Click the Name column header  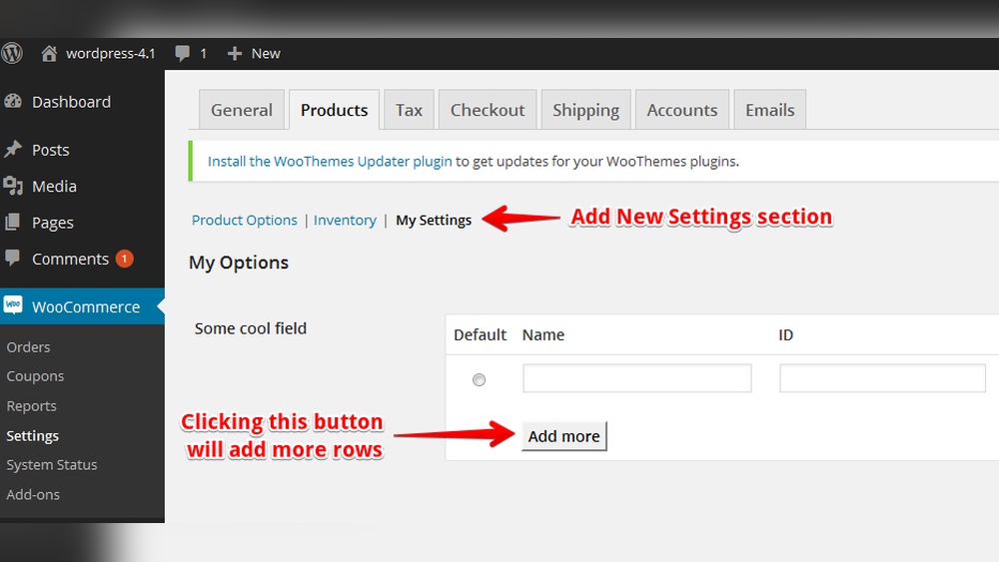click(542, 334)
